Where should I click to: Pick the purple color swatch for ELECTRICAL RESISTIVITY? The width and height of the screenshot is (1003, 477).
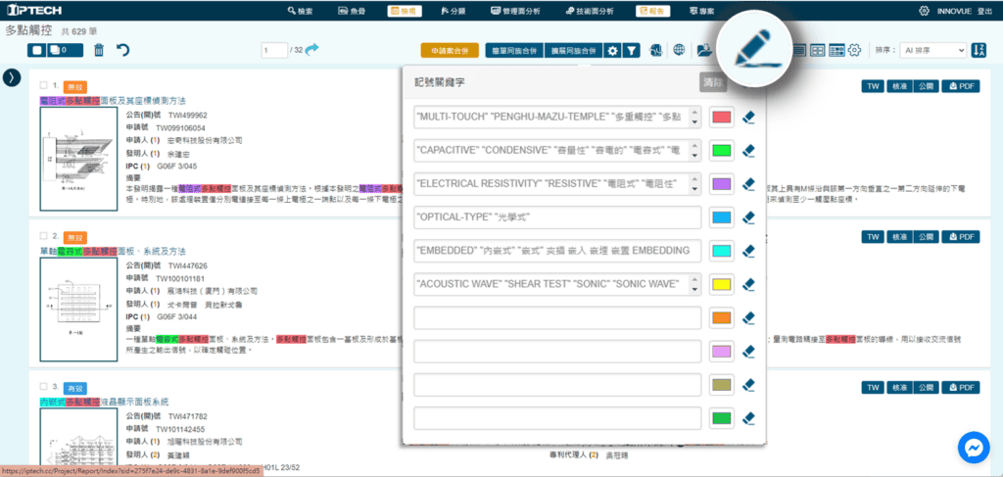click(722, 184)
